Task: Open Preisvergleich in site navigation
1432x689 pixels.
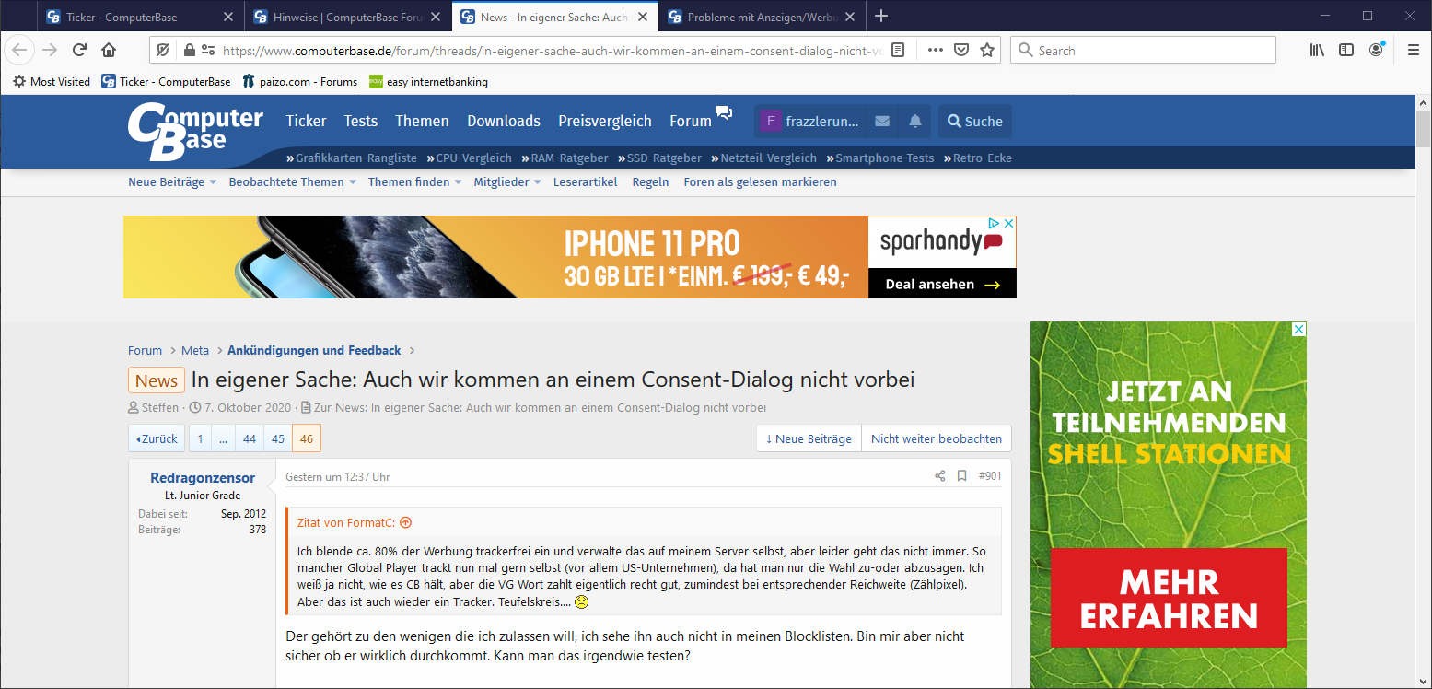Action: (605, 121)
